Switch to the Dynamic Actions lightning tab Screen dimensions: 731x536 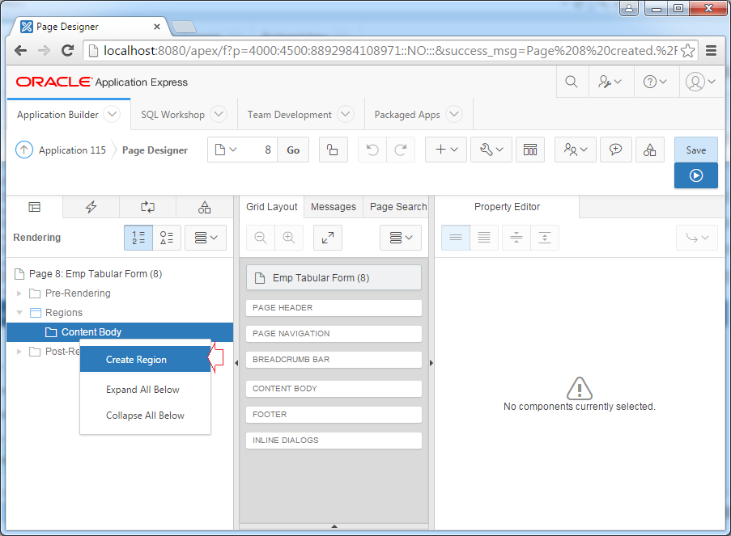pyautogui.click(x=91, y=207)
